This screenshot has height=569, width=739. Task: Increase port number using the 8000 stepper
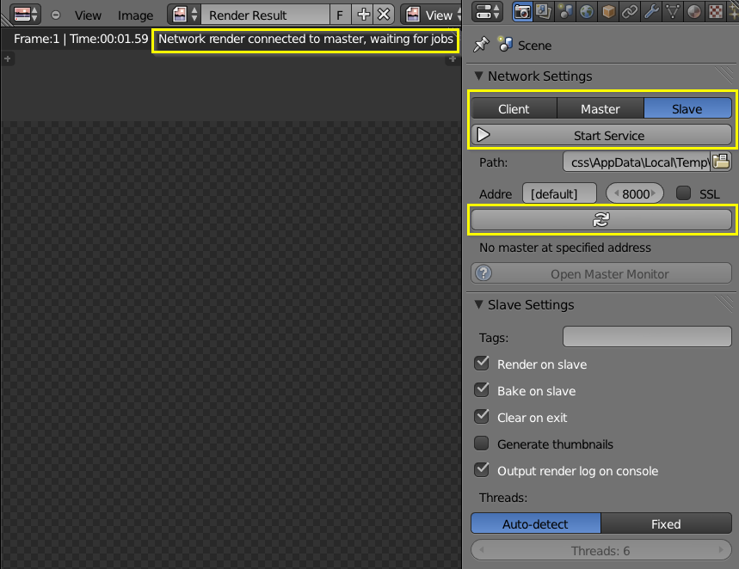point(656,193)
